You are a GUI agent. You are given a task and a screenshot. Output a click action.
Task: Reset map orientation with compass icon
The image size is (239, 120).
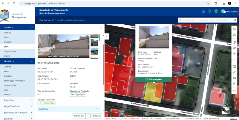[x=234, y=42]
